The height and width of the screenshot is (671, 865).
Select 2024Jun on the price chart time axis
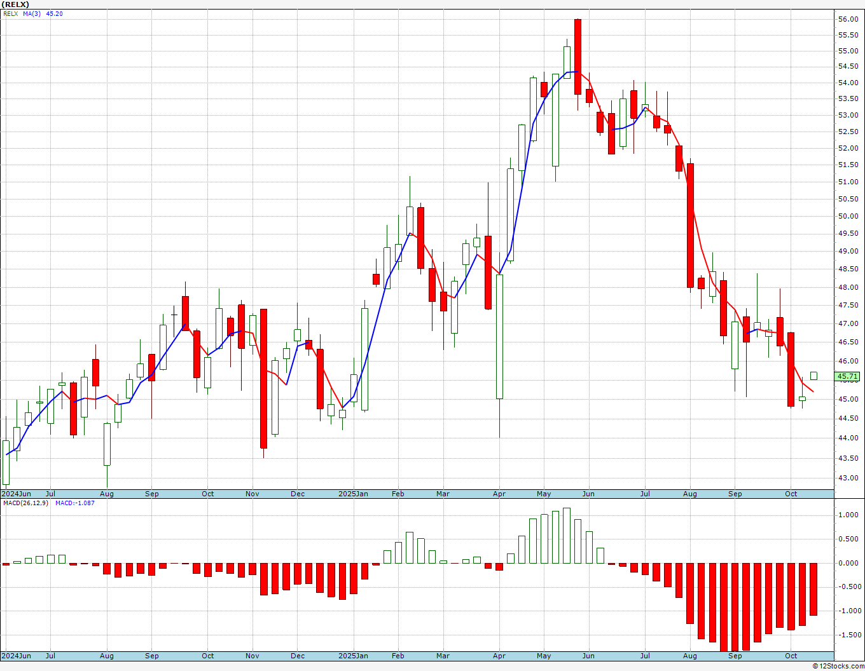tap(16, 494)
